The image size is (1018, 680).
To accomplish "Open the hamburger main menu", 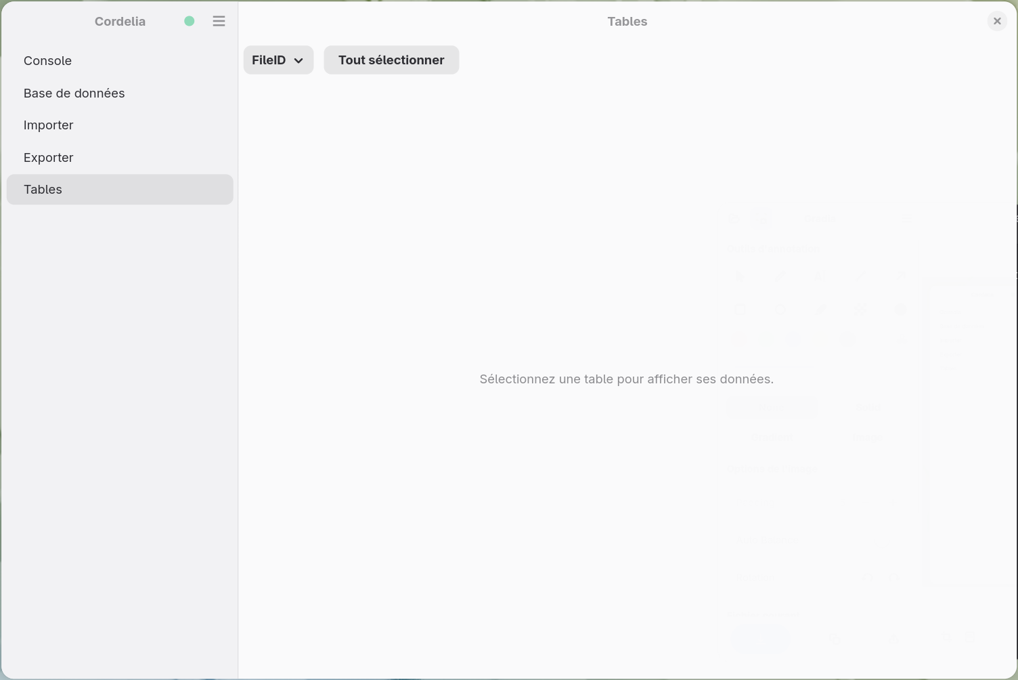I will click(x=219, y=21).
